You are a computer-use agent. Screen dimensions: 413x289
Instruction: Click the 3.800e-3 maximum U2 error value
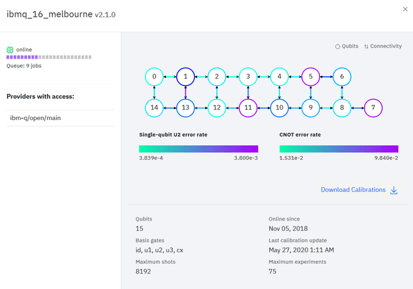coord(246,158)
